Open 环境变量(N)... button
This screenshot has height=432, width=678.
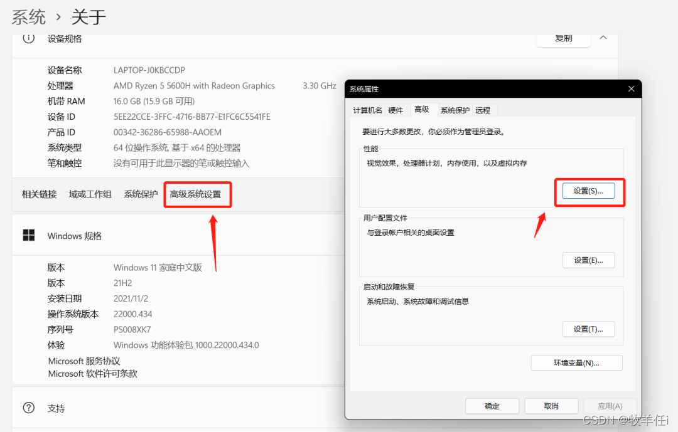576,363
